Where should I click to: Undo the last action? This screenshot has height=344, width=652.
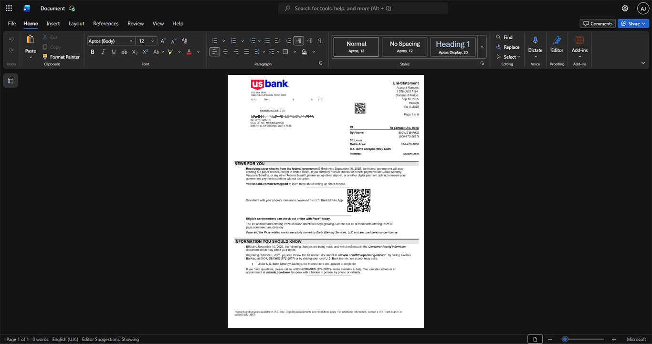[11, 40]
